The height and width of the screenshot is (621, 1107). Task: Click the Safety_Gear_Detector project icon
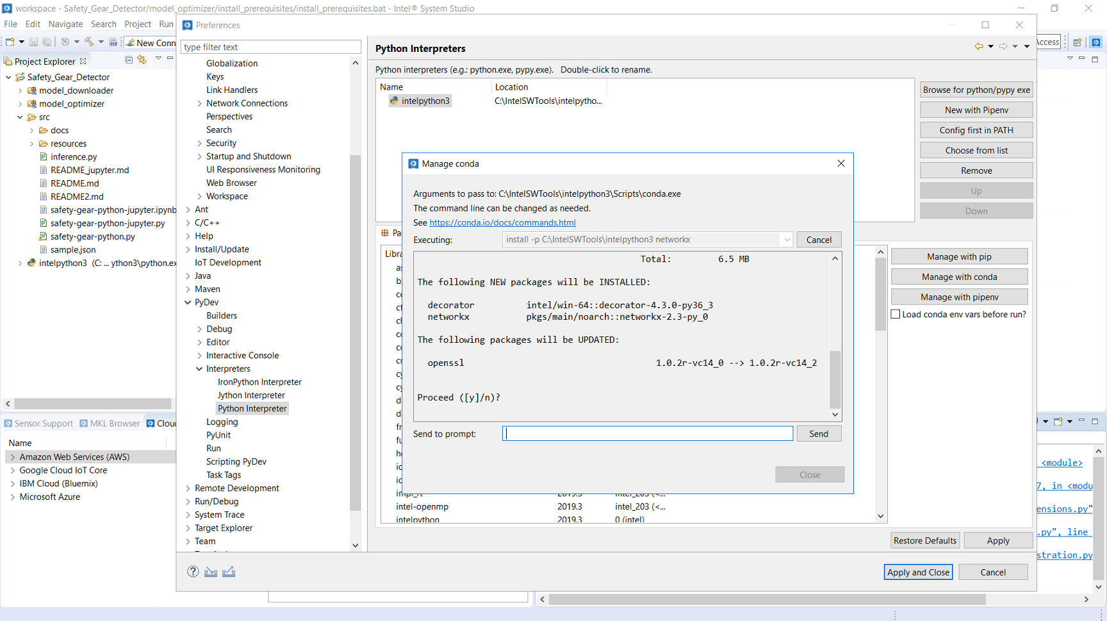click(x=20, y=77)
